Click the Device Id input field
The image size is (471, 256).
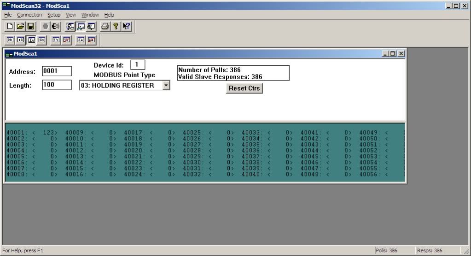click(x=138, y=64)
